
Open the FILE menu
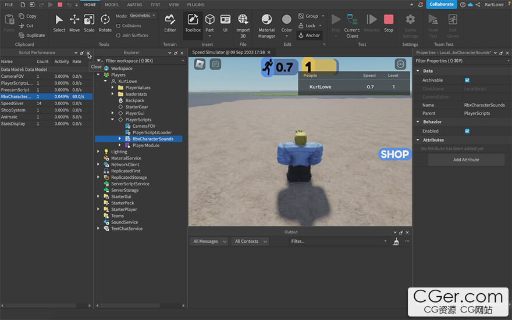click(9, 5)
